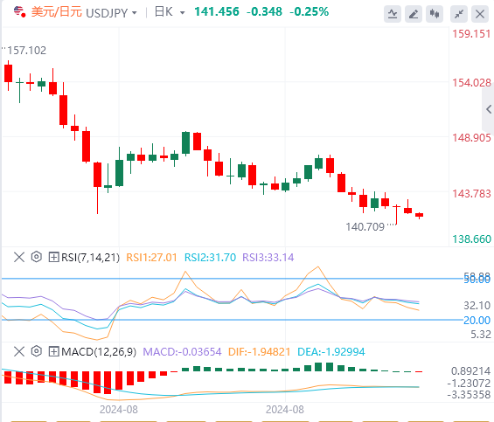The height and width of the screenshot is (422, 494).
Task: Expand the MACD panel plus icon
Action: [53, 351]
